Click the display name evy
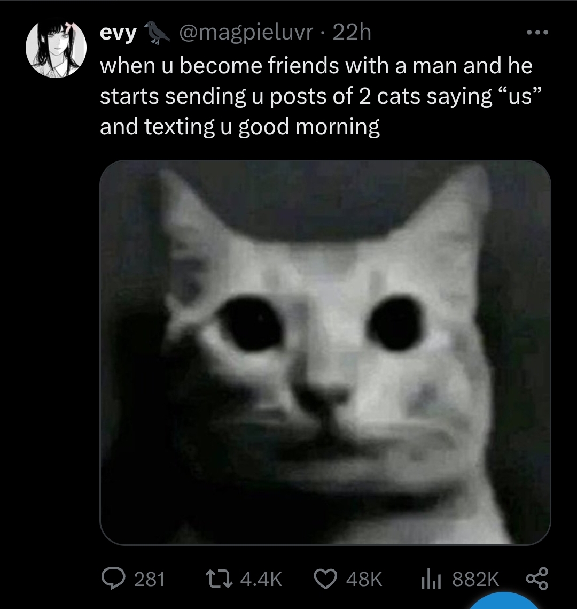Viewport: 577px width, 609px height. [119, 33]
